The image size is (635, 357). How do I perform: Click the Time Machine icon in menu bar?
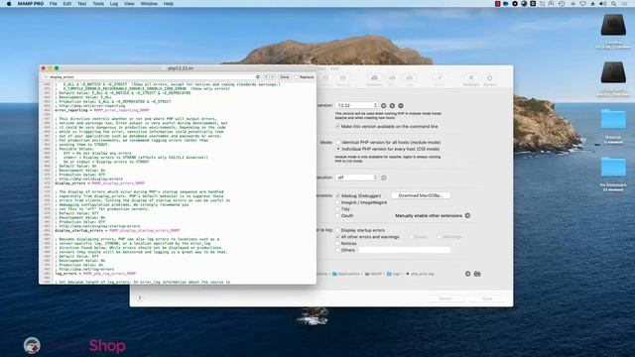point(562,4)
